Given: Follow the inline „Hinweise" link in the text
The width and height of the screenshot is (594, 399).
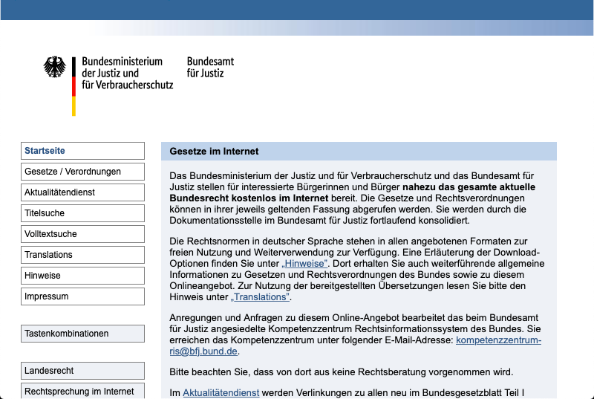Looking at the screenshot, I should pyautogui.click(x=304, y=264).
